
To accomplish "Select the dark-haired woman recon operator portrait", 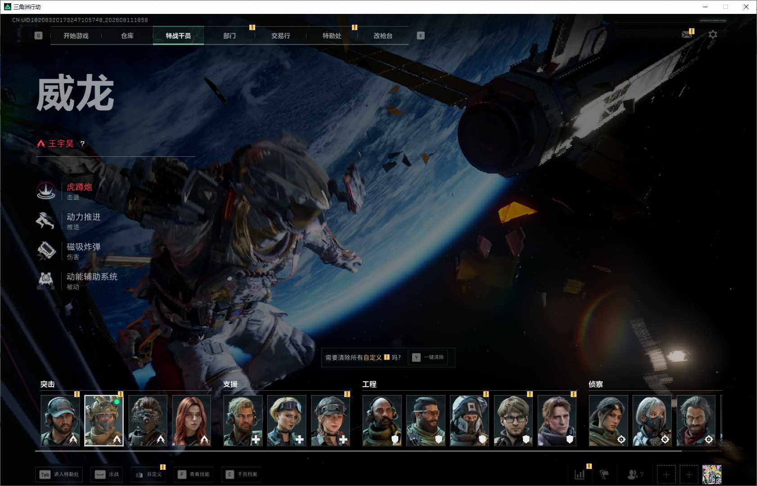I will click(608, 420).
